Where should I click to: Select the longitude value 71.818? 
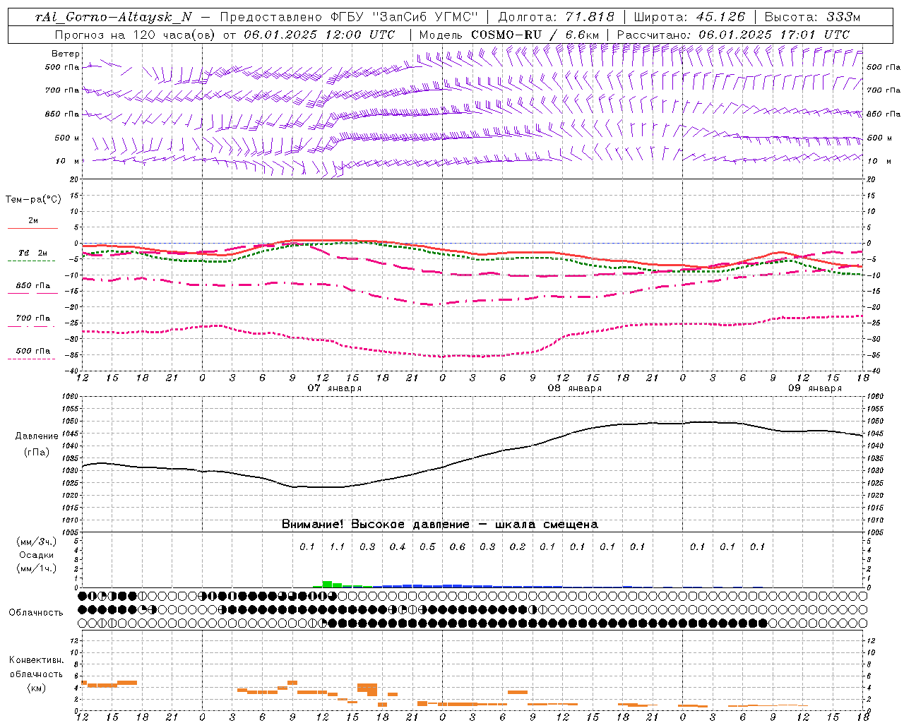(590, 17)
